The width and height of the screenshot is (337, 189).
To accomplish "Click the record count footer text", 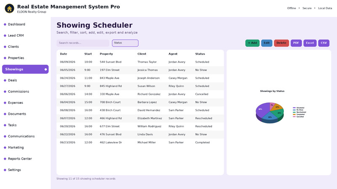I will point(86,179).
